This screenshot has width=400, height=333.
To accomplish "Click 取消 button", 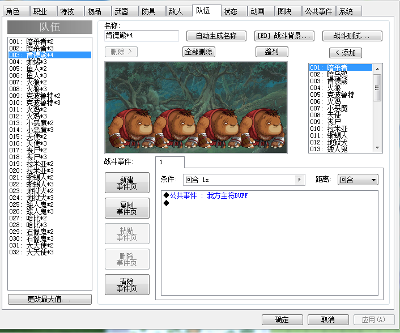I will tap(328, 319).
